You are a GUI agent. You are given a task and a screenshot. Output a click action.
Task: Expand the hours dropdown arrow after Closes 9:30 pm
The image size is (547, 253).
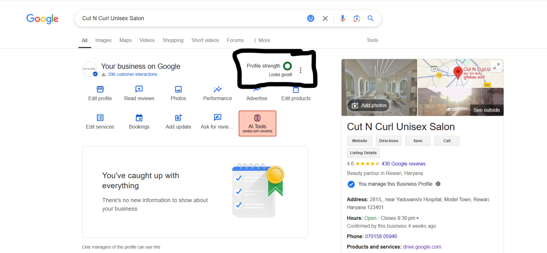pos(417,218)
